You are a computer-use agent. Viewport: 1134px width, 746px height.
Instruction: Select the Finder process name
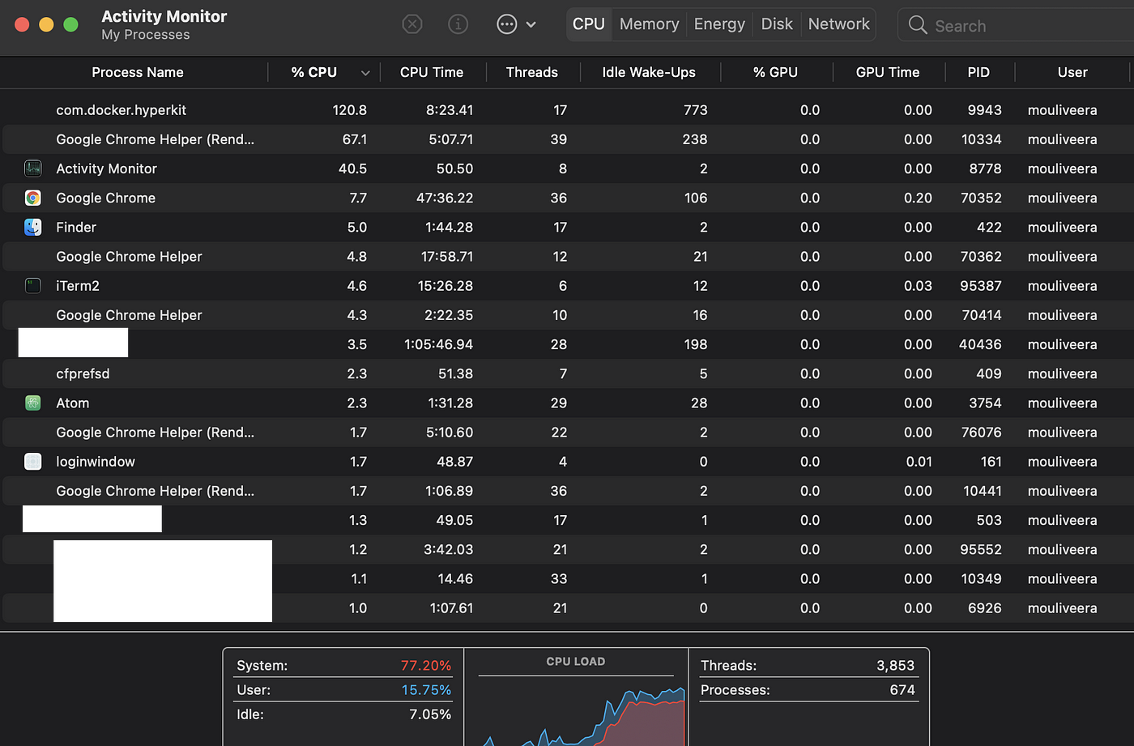[x=76, y=227]
